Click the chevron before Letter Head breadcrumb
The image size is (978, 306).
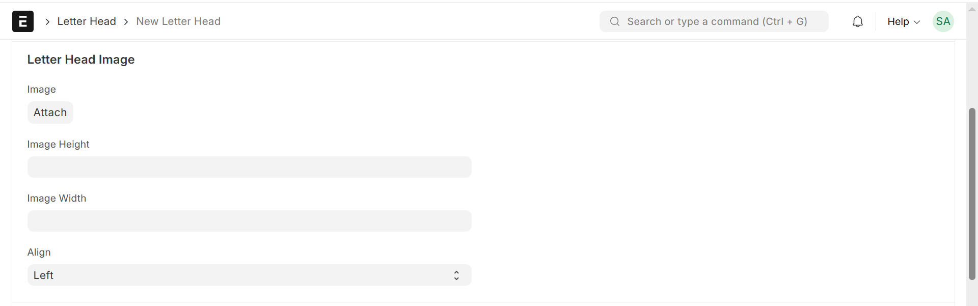[x=47, y=21]
